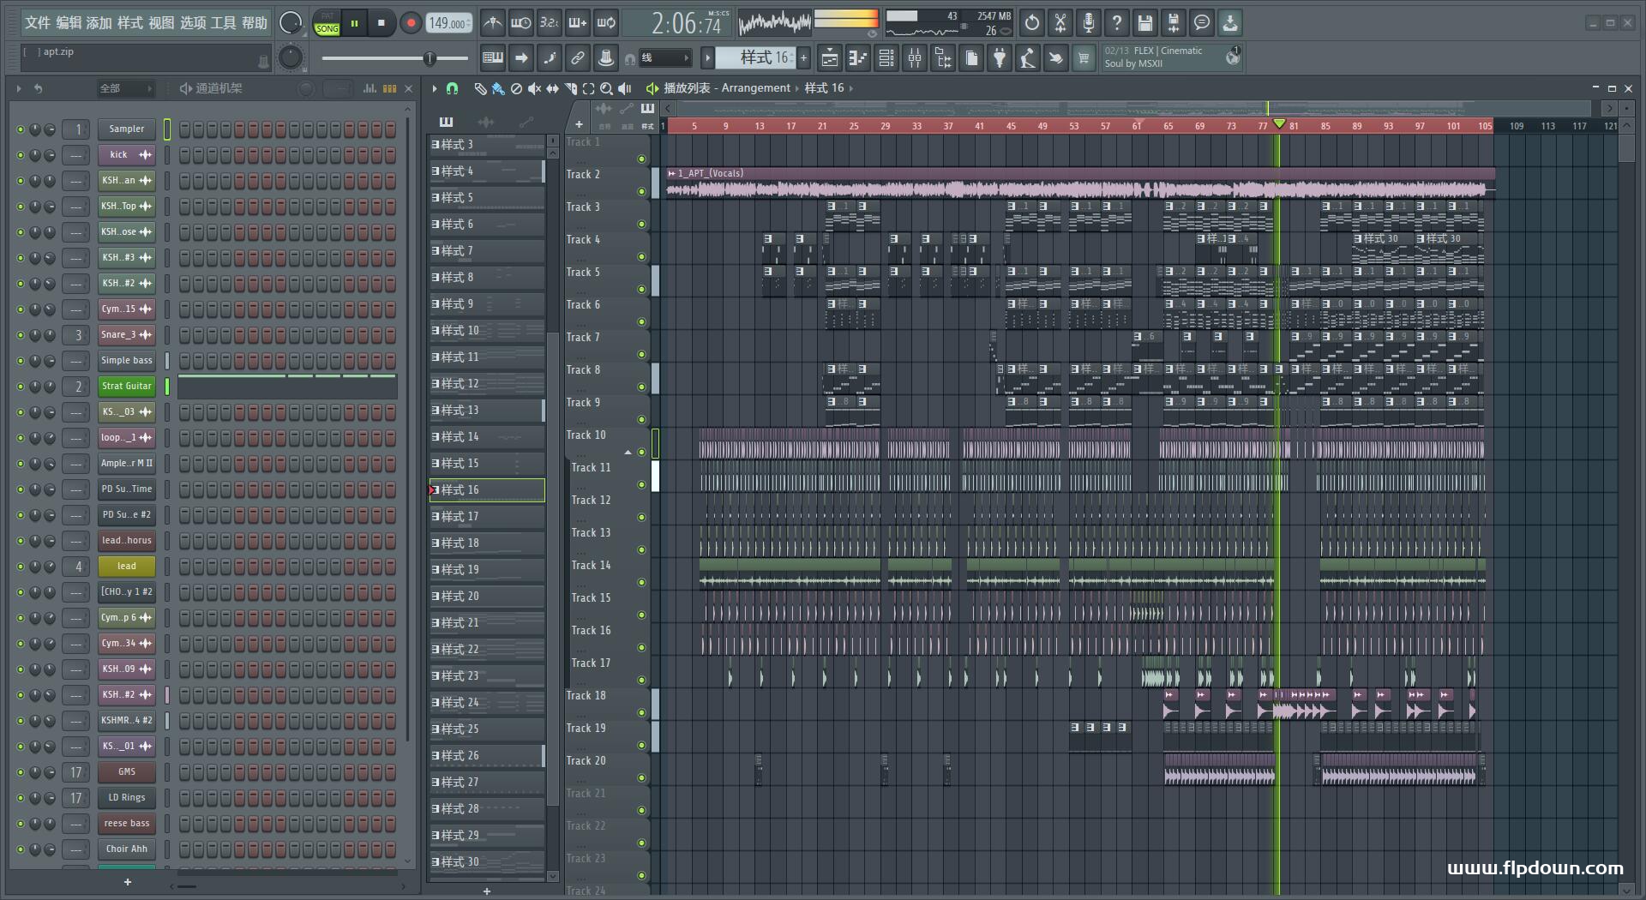Enable wait for input to start playing
Screen dimensions: 1646x900
pyautogui.click(x=520, y=23)
